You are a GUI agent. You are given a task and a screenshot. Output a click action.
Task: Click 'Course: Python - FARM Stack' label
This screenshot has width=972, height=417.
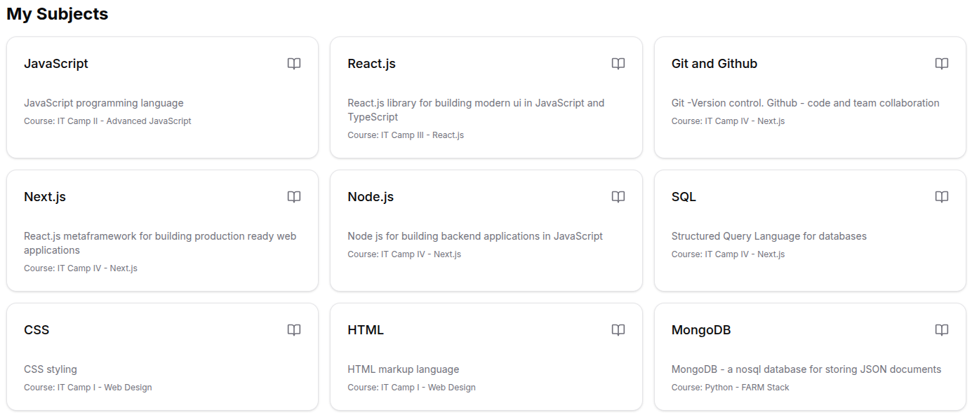[730, 388]
